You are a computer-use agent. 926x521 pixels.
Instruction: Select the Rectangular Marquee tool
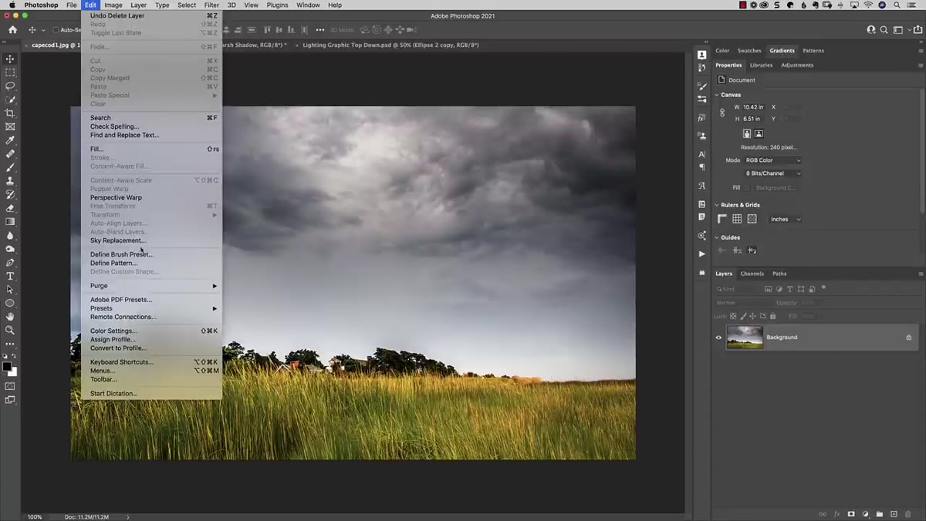10,72
